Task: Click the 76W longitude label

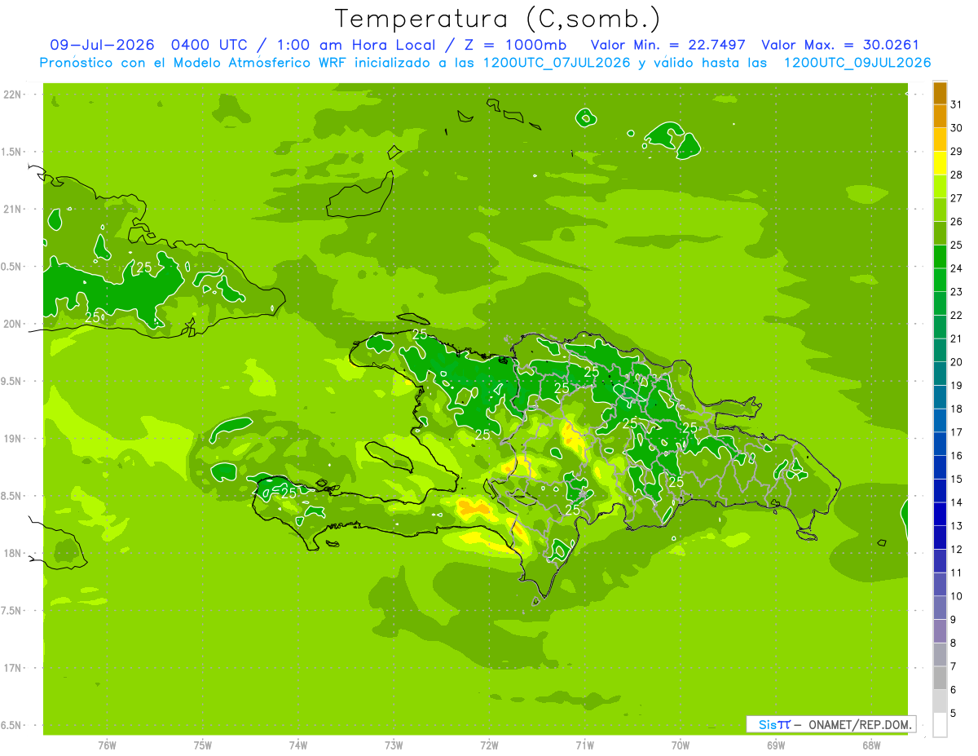Action: coord(107,745)
